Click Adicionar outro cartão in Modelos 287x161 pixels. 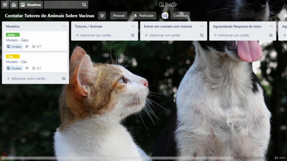[26, 79]
